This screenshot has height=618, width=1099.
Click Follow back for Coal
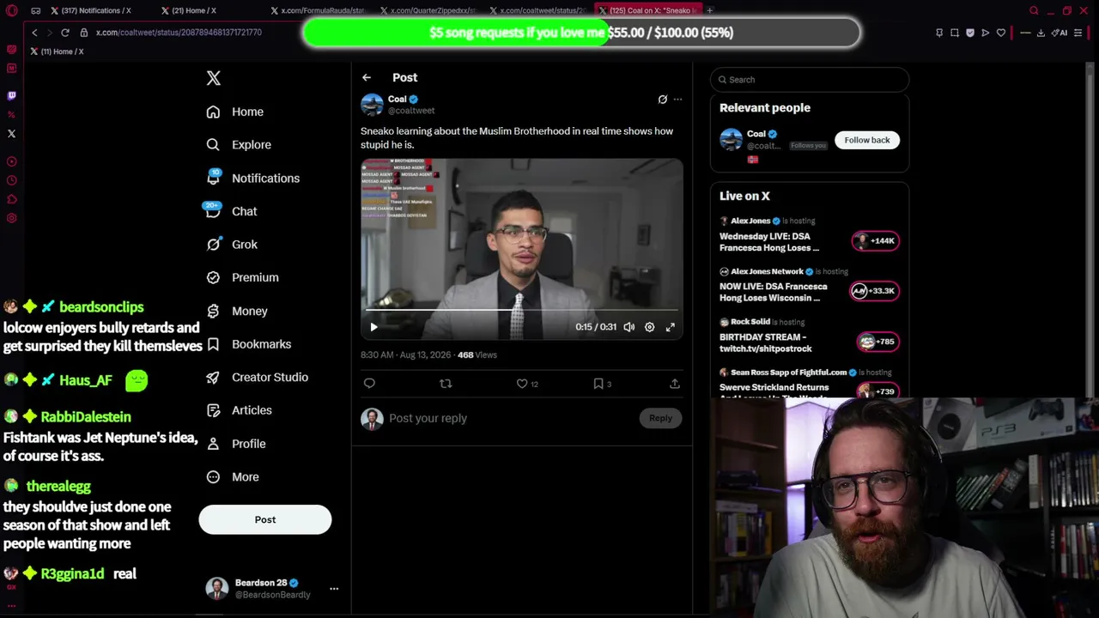coord(867,140)
